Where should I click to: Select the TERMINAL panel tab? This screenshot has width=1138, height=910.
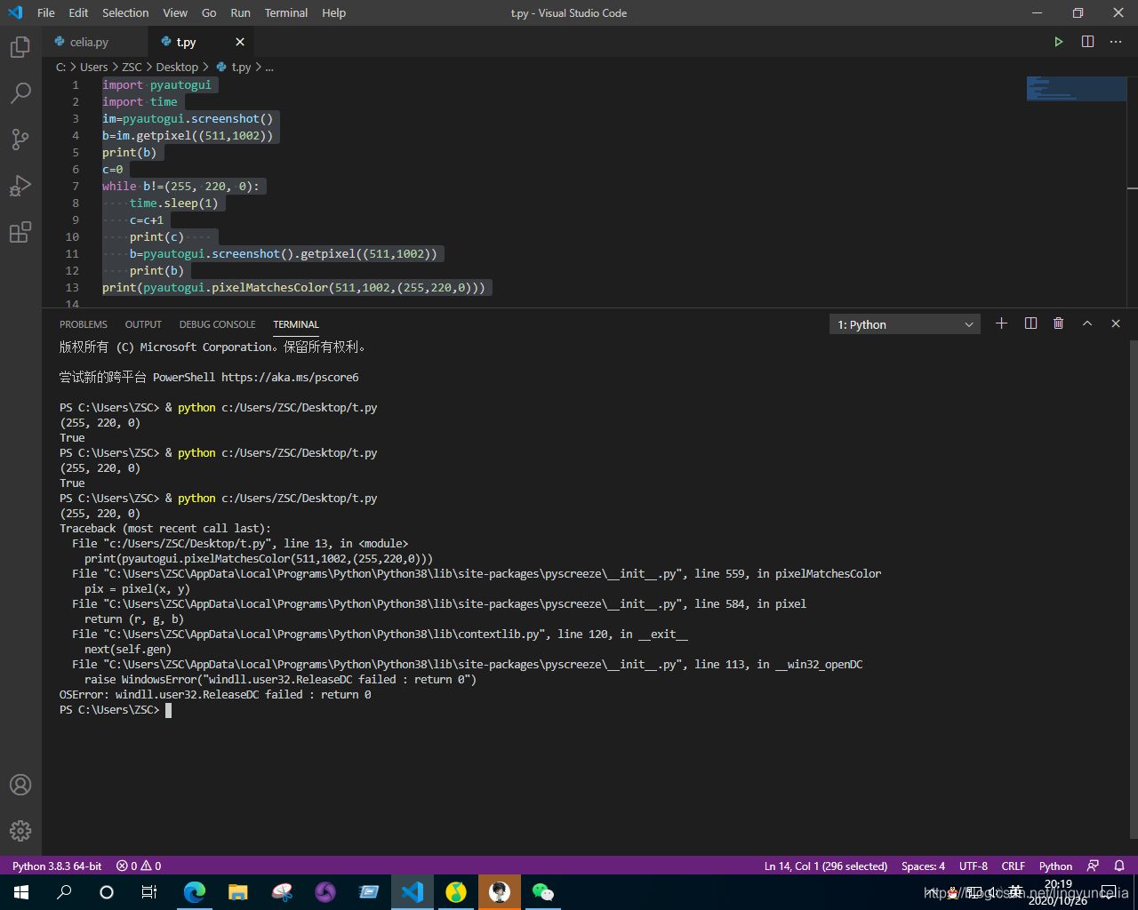(x=296, y=324)
